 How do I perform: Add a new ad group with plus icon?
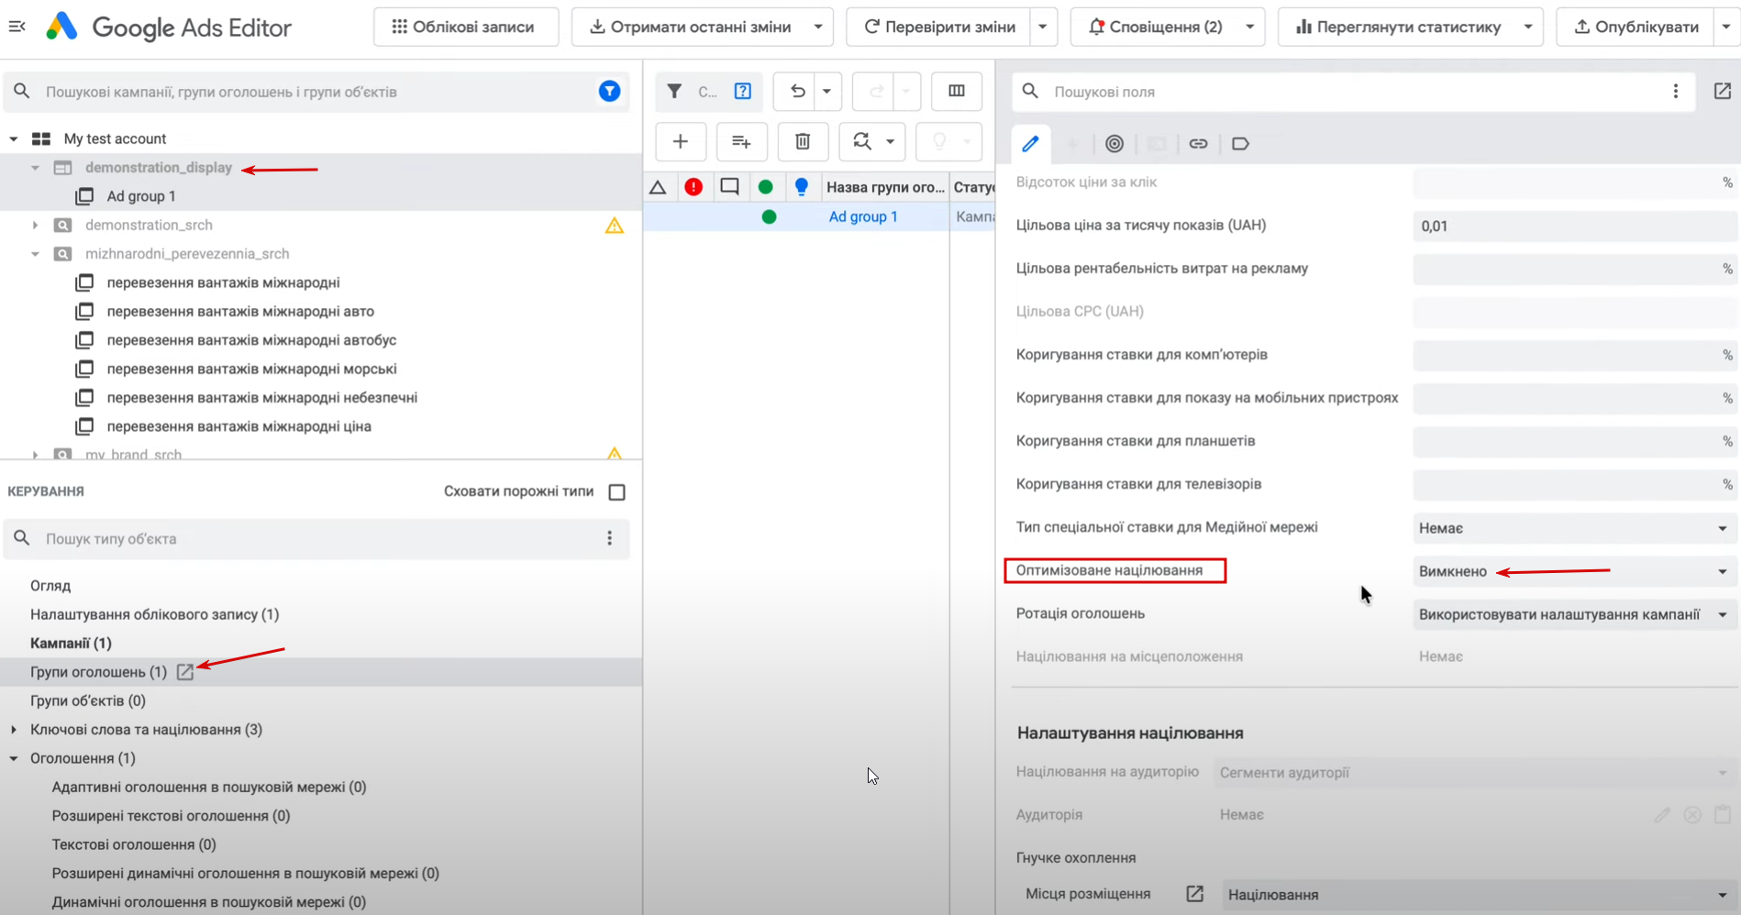681,141
